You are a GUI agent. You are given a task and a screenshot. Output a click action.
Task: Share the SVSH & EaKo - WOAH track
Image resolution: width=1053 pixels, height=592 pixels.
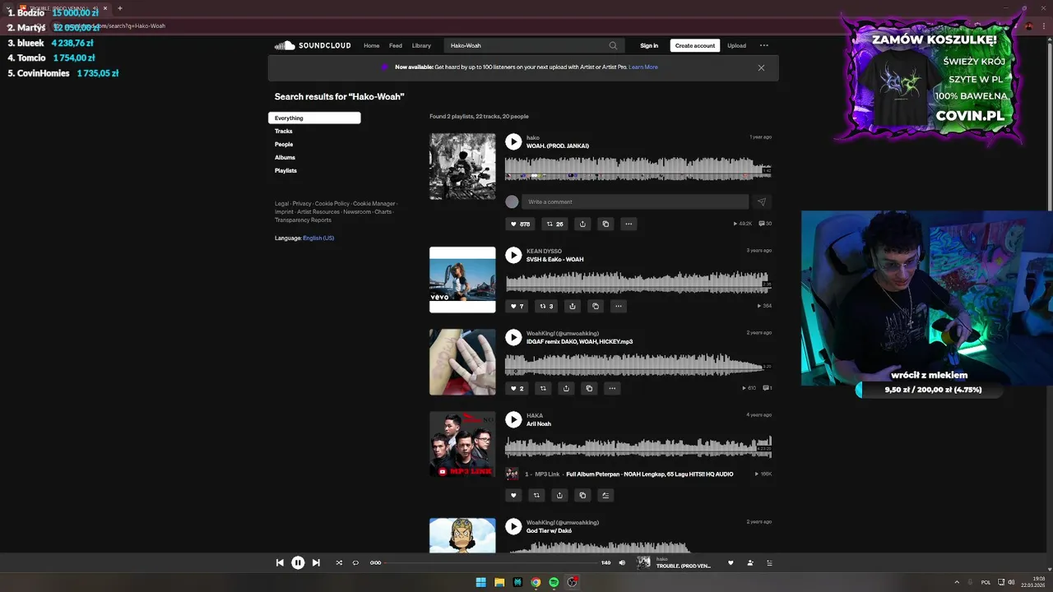click(573, 306)
